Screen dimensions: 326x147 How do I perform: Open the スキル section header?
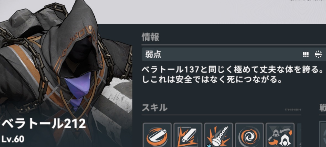[x=155, y=107]
